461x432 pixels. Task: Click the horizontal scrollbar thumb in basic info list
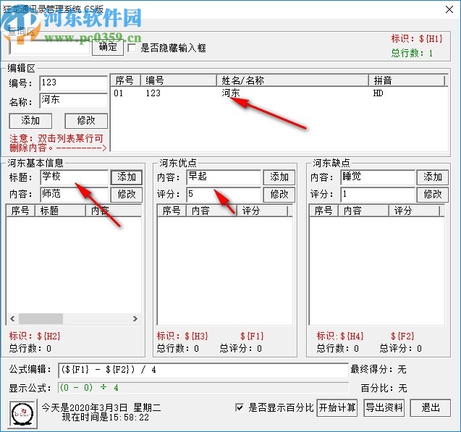point(41,318)
